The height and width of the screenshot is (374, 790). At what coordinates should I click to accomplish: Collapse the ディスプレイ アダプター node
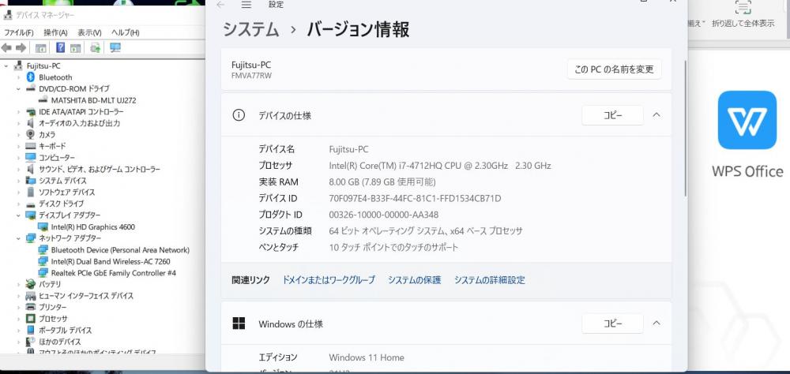tap(18, 215)
